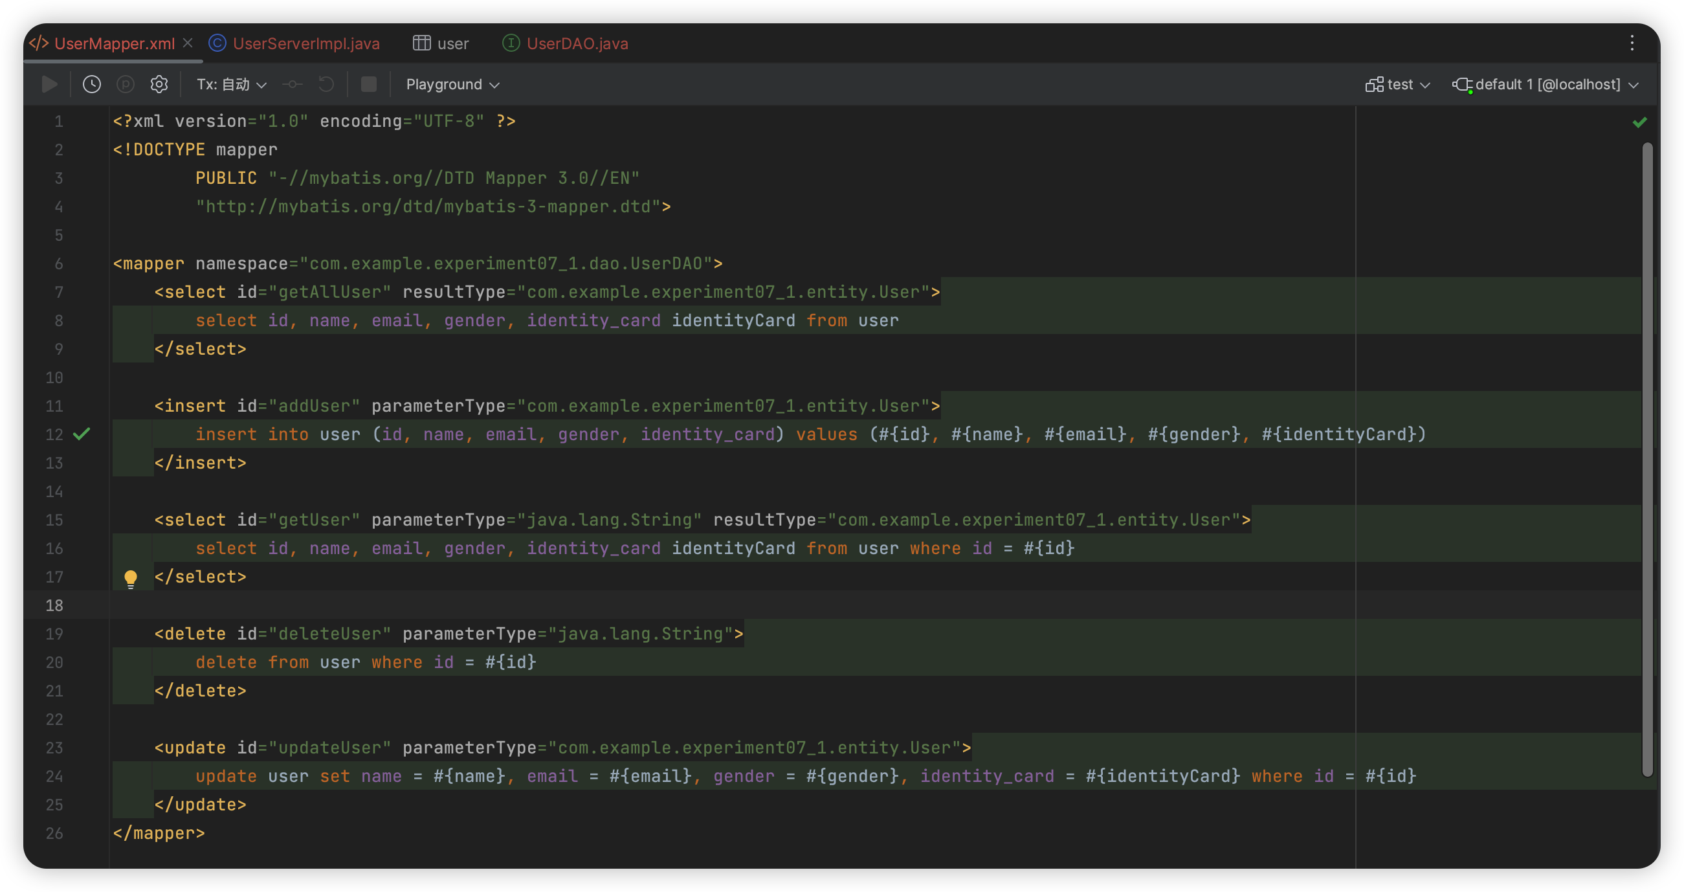This screenshot has width=1684, height=892.
Task: Click the #{identityCard} value on line 12
Action: coord(1338,434)
